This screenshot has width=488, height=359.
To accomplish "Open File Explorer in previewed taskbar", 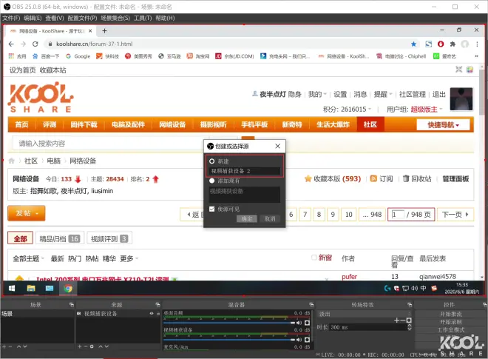I will pyautogui.click(x=31, y=289).
